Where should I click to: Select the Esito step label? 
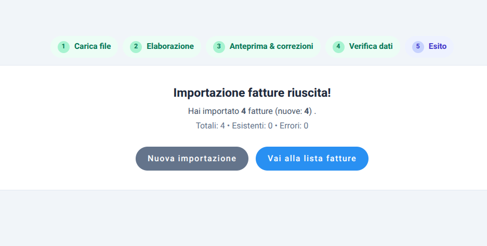click(x=437, y=46)
